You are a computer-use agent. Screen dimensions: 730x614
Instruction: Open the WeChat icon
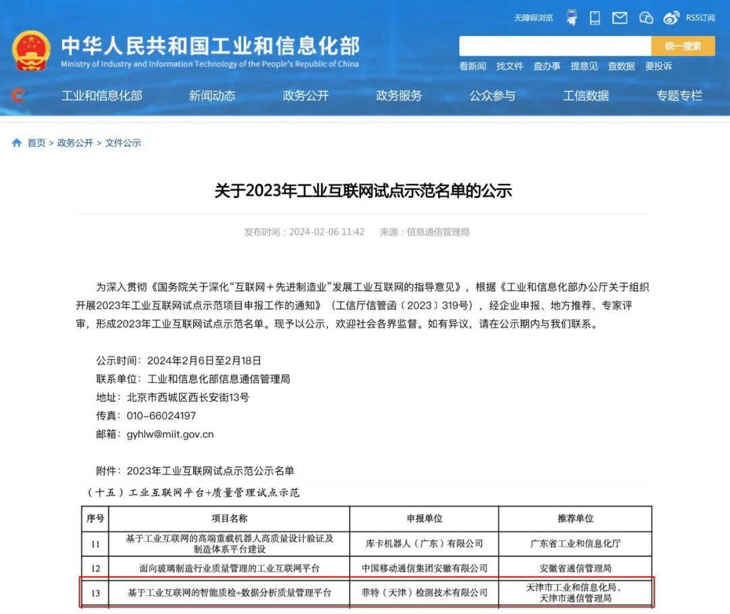coord(646,18)
